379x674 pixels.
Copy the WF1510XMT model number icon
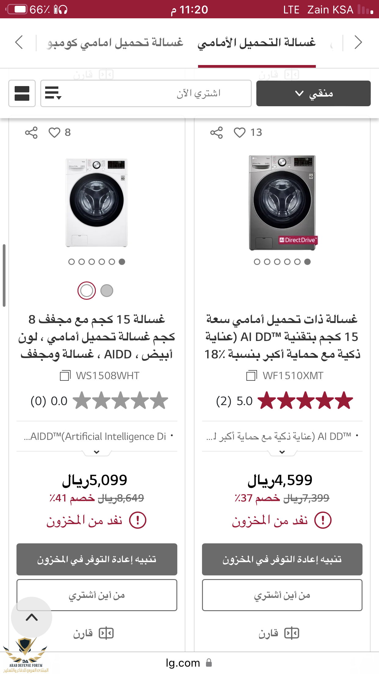(252, 375)
